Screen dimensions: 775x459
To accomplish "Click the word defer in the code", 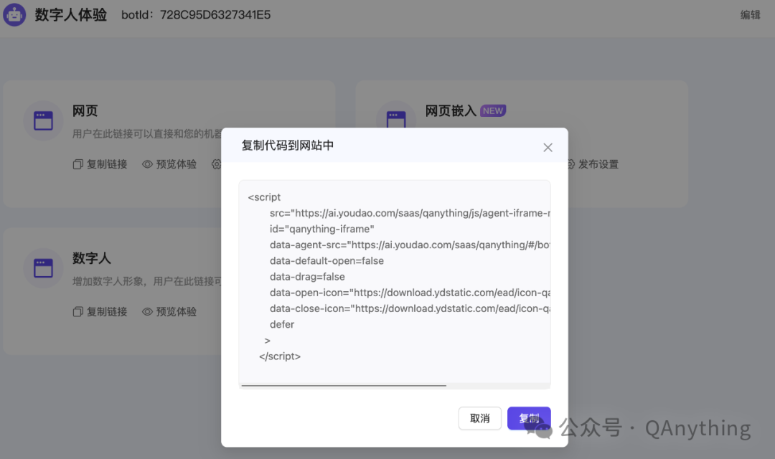I will pos(282,324).
